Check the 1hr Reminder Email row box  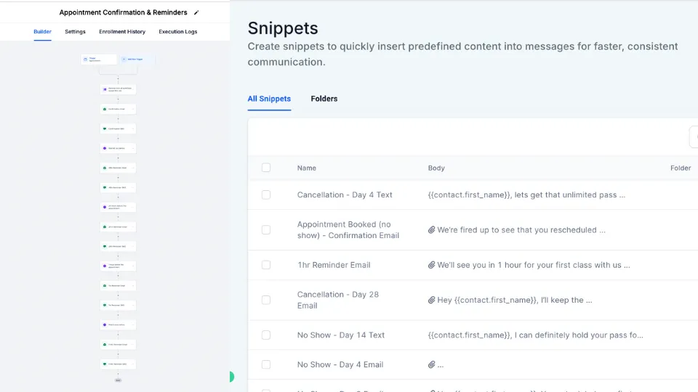coord(266,265)
